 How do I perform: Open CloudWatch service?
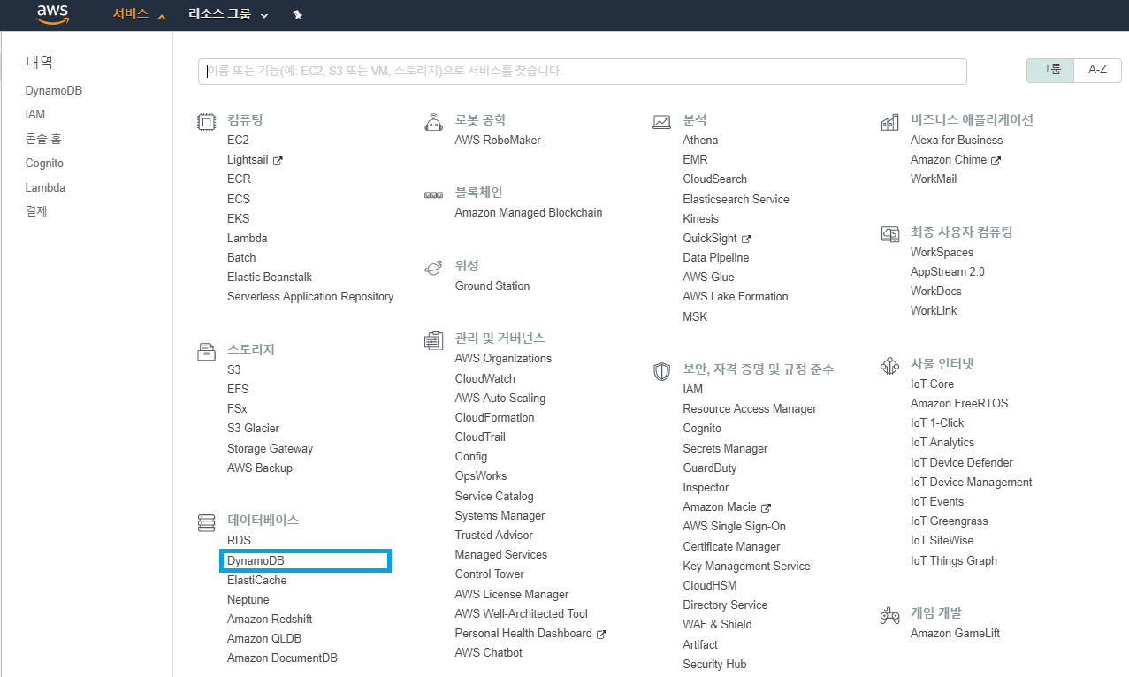[485, 379]
